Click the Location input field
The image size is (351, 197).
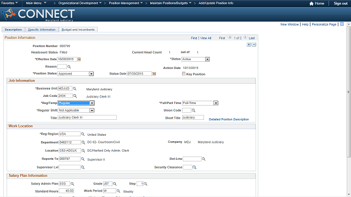click(70, 151)
